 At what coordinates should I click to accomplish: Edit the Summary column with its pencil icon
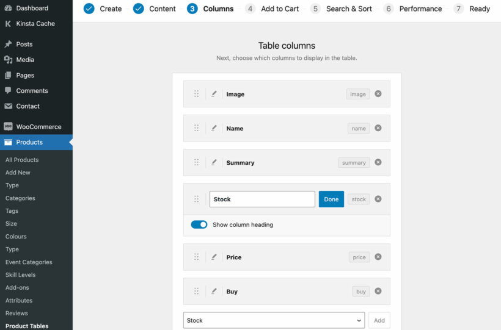point(214,162)
